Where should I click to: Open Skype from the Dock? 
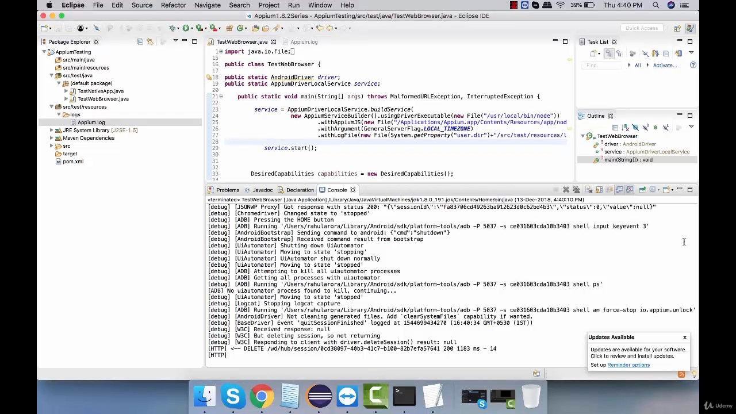(x=233, y=396)
